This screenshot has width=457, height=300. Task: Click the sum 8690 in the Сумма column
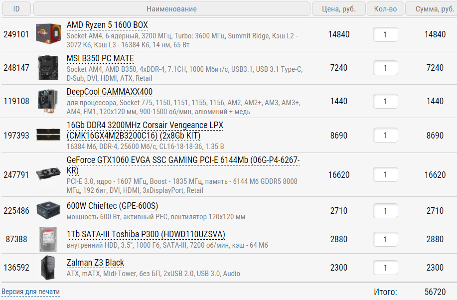click(435, 135)
